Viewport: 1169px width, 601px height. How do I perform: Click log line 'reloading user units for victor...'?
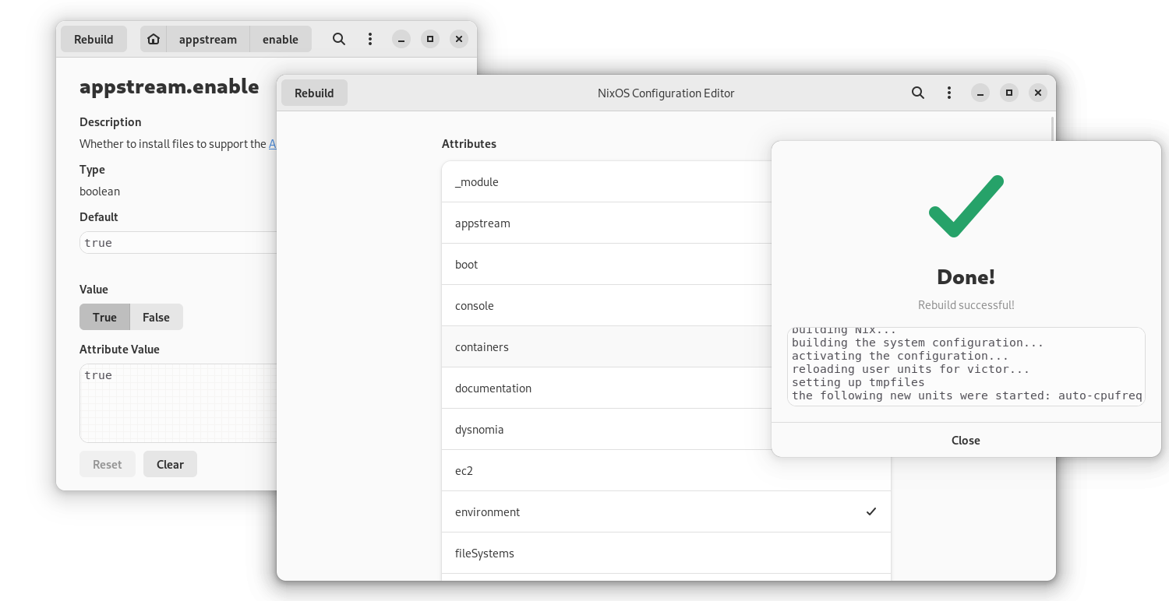pos(911,369)
